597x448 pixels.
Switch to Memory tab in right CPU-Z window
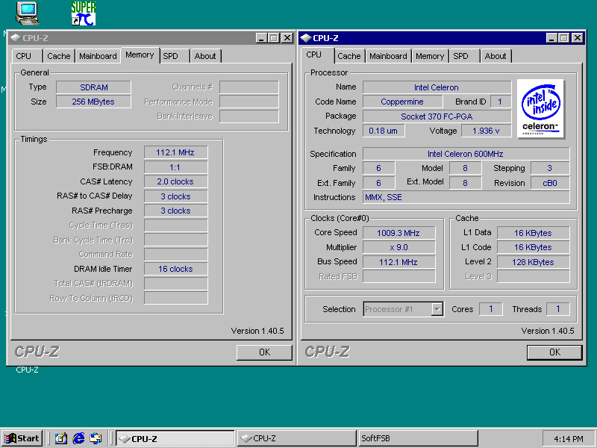click(x=430, y=56)
